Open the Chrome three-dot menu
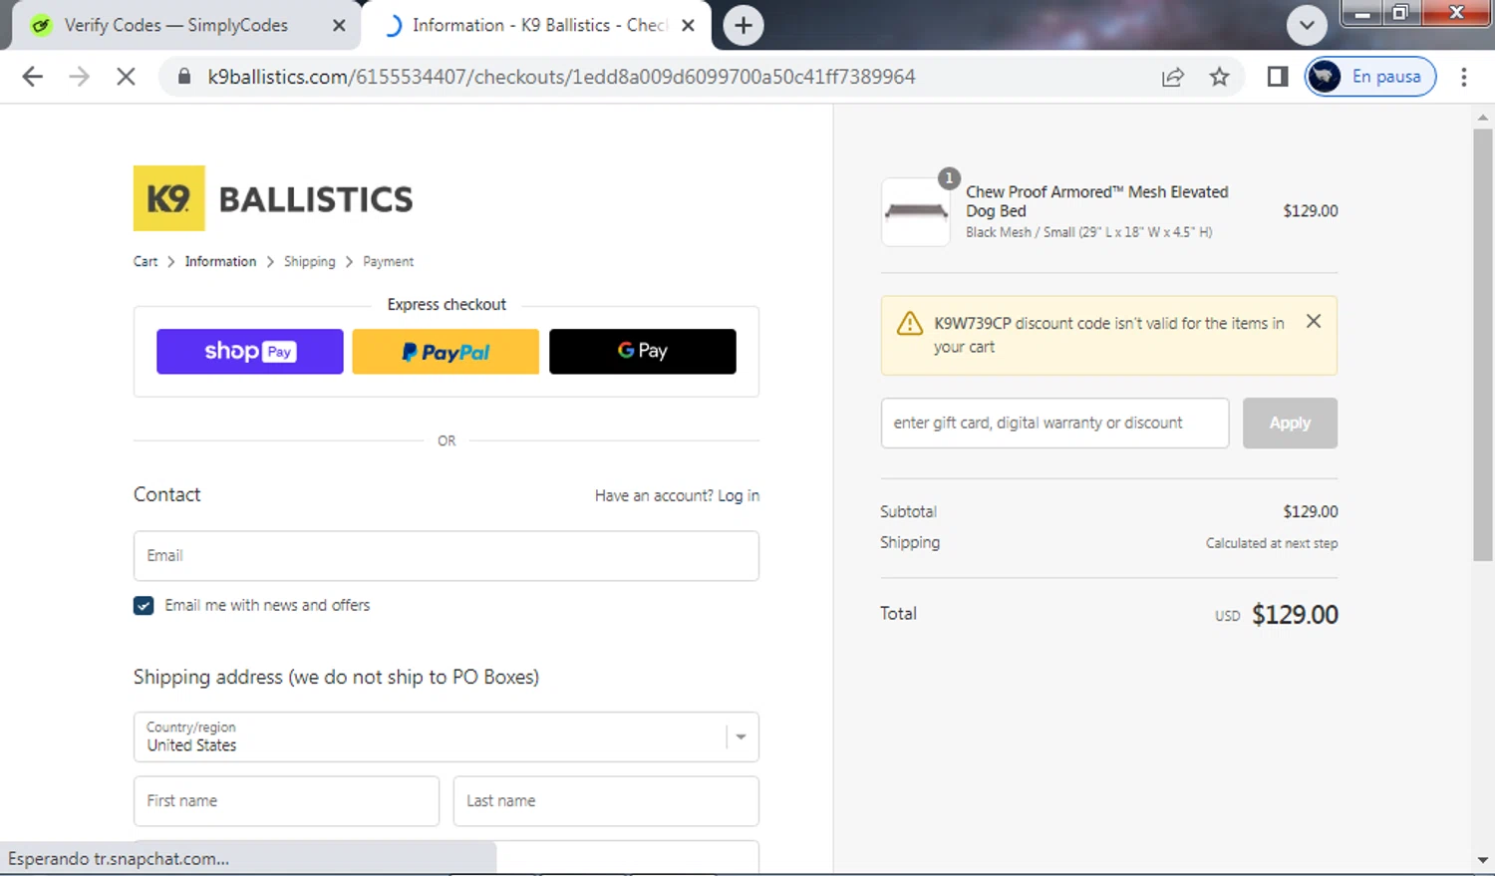 pyautogui.click(x=1463, y=77)
